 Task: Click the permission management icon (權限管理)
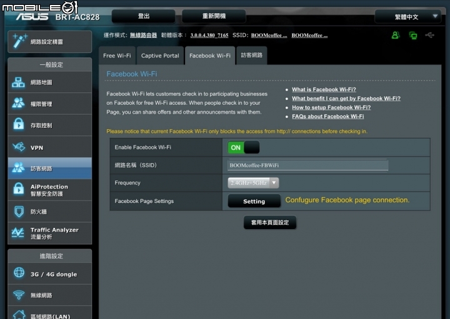[18, 103]
